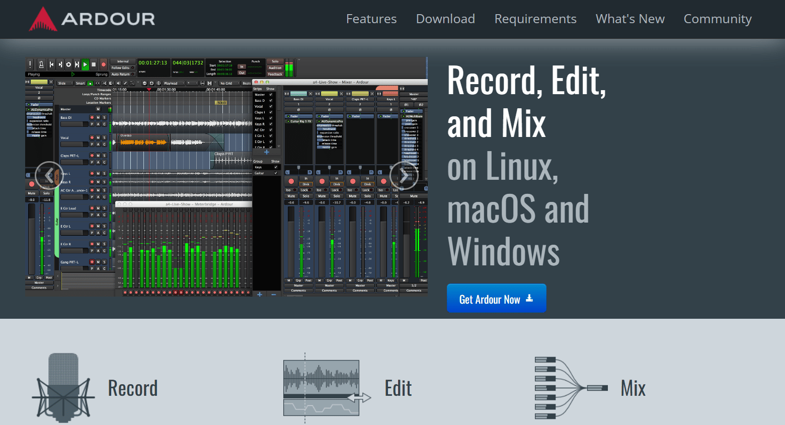Advance to the next carousel screenshot
The height and width of the screenshot is (425, 785).
[404, 175]
